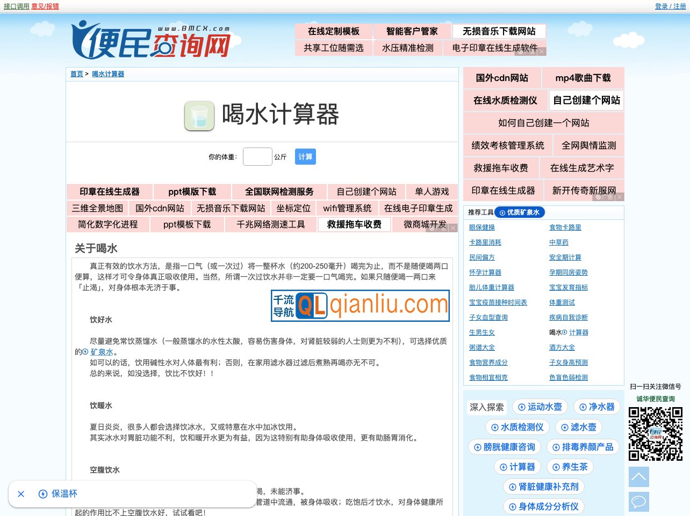Open the speech bubble feedback icon
This screenshot has width=690, height=516.
click(x=638, y=502)
